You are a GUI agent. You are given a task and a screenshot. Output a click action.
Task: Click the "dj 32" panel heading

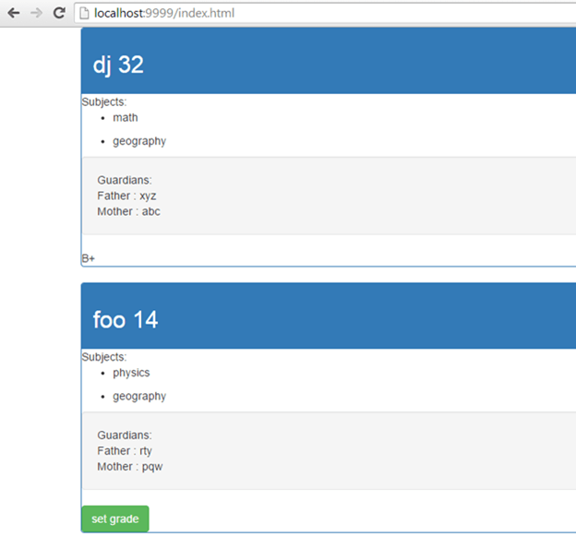tap(118, 65)
